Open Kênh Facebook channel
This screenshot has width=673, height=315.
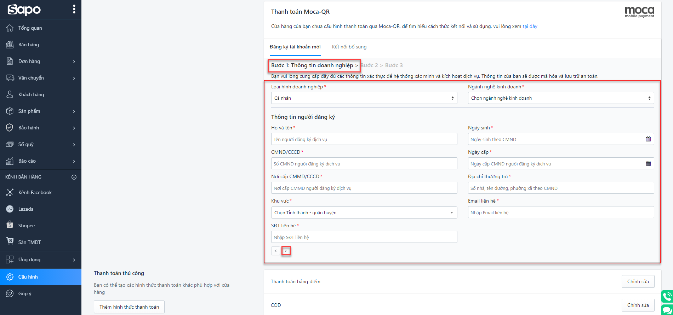pyautogui.click(x=35, y=192)
